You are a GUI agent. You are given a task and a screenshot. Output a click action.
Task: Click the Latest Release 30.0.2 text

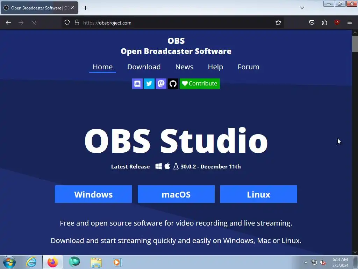[x=176, y=166]
